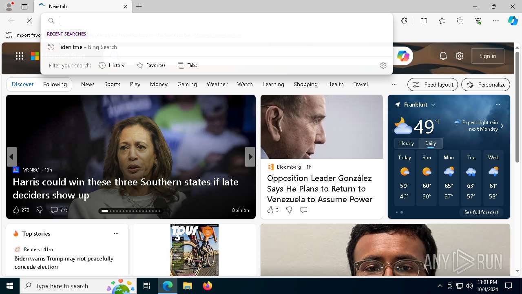Image resolution: width=522 pixels, height=294 pixels.
Task: Open a new tab with plus button
Action: pos(139,7)
